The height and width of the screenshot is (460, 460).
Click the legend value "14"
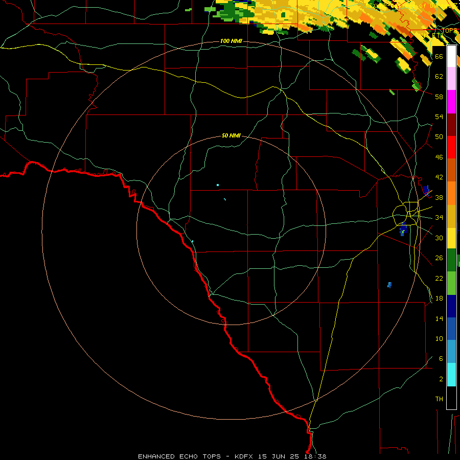tap(439, 318)
